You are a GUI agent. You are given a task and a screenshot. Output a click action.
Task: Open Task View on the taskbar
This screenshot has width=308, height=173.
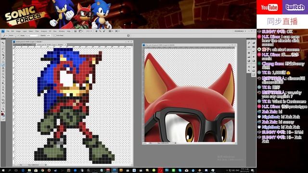16,170
